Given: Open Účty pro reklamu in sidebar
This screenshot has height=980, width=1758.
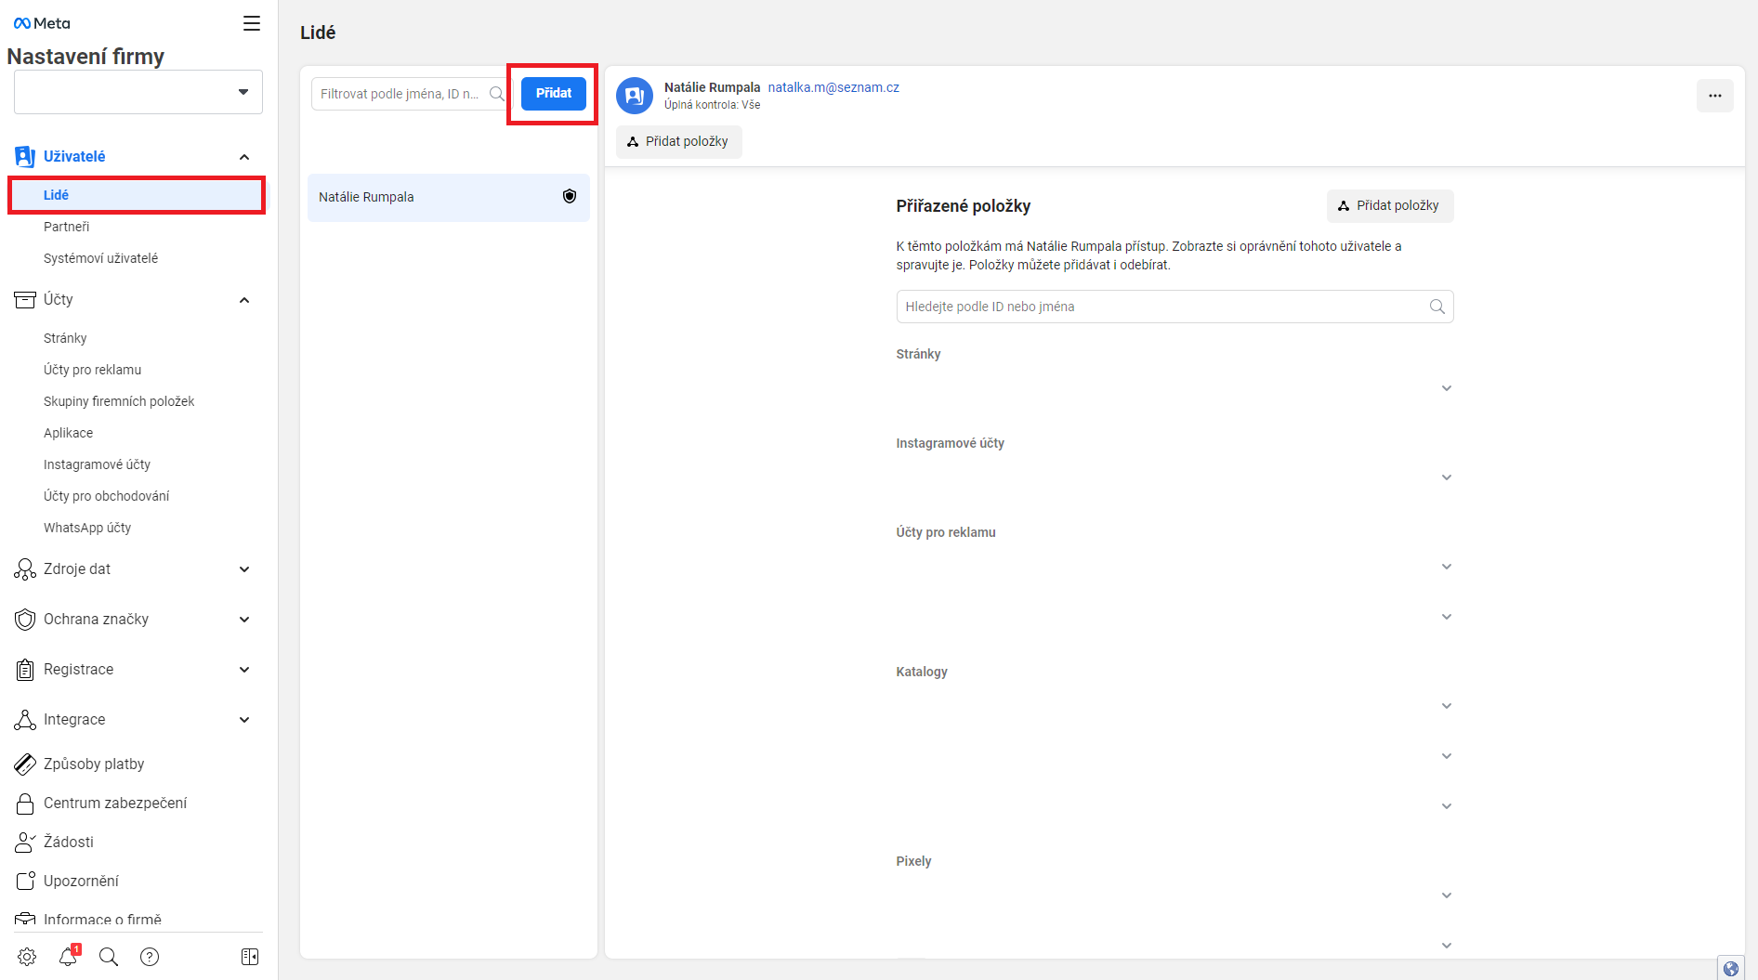Looking at the screenshot, I should pos(92,370).
